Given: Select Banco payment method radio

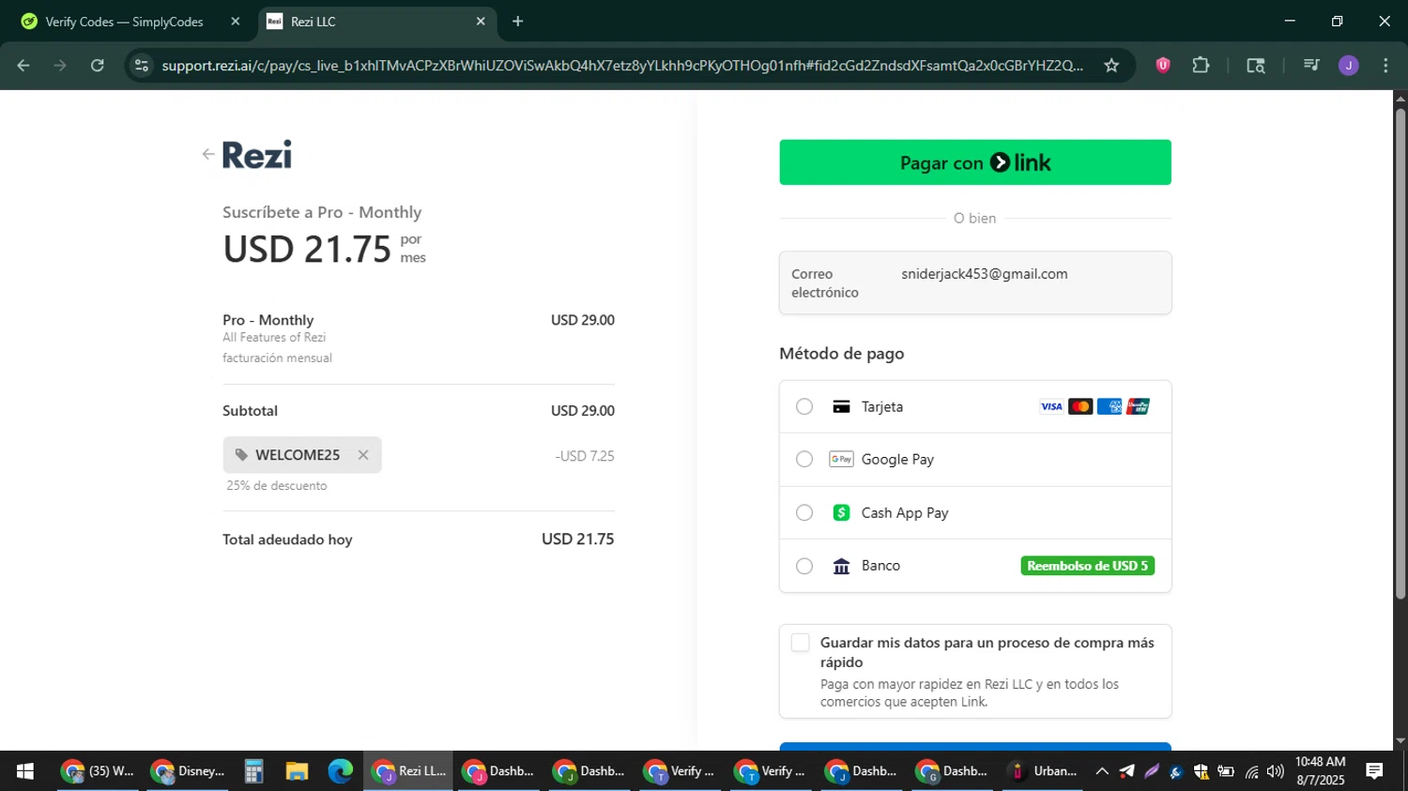Looking at the screenshot, I should 804,566.
